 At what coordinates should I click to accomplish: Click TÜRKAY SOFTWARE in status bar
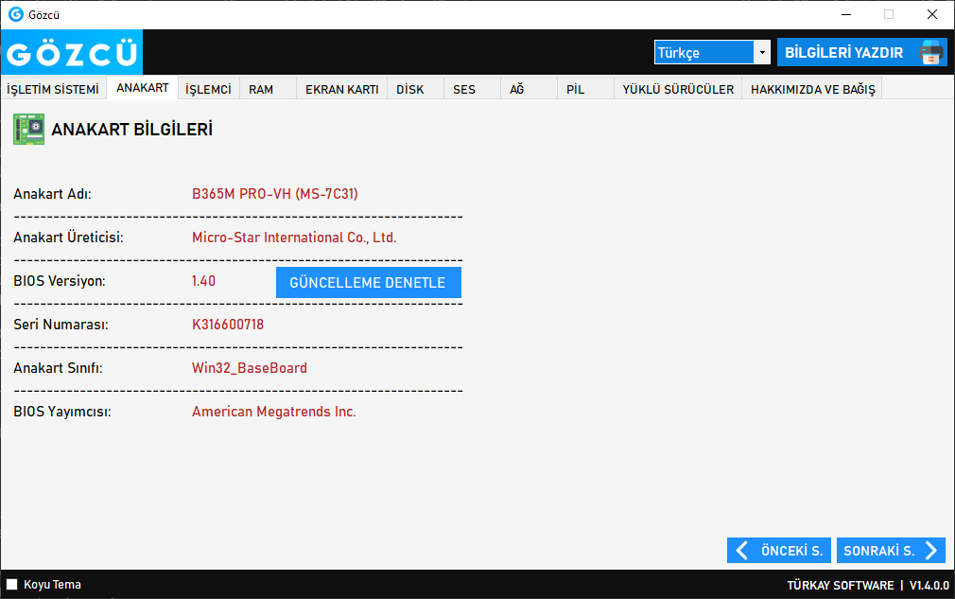pos(841,585)
